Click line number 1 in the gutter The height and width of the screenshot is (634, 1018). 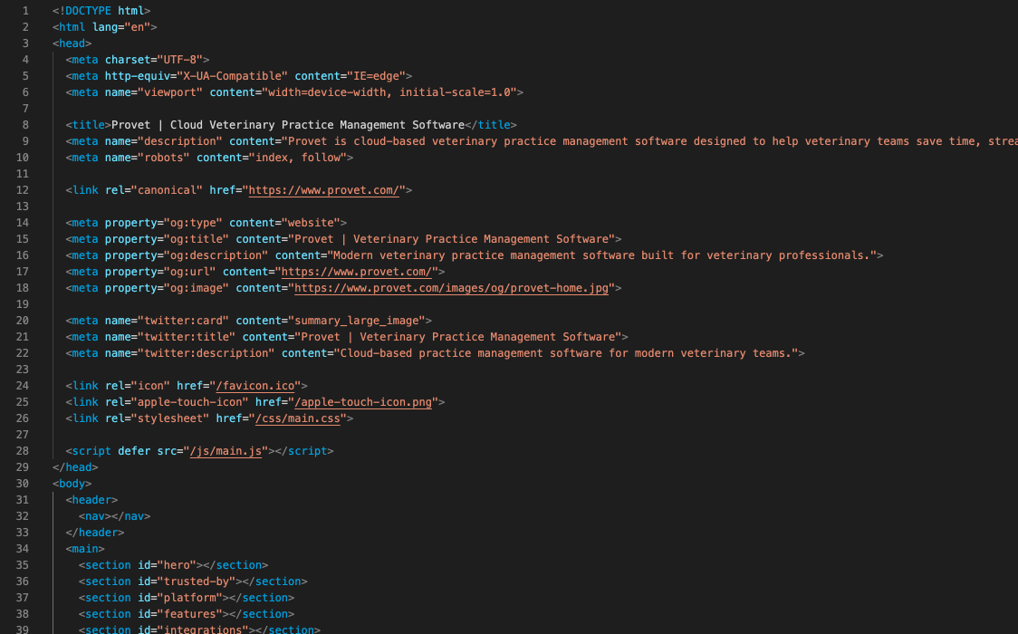(x=25, y=11)
